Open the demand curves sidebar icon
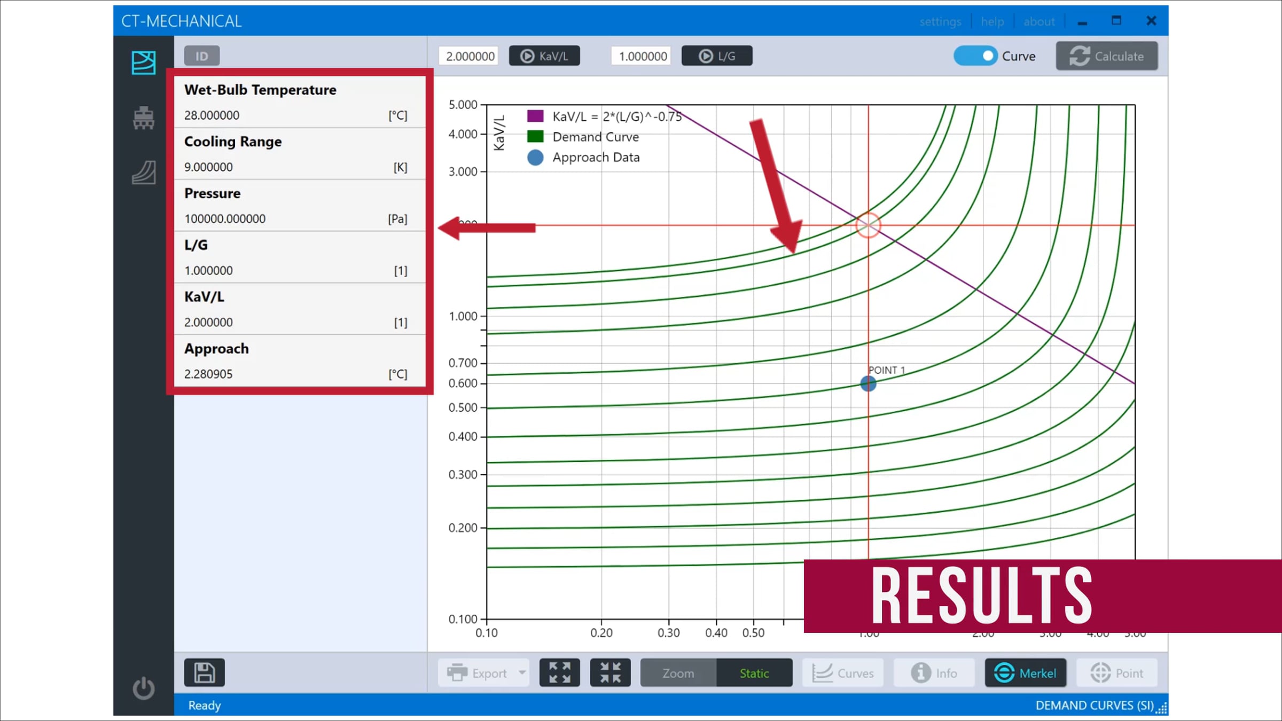The width and height of the screenshot is (1282, 721). point(143,62)
